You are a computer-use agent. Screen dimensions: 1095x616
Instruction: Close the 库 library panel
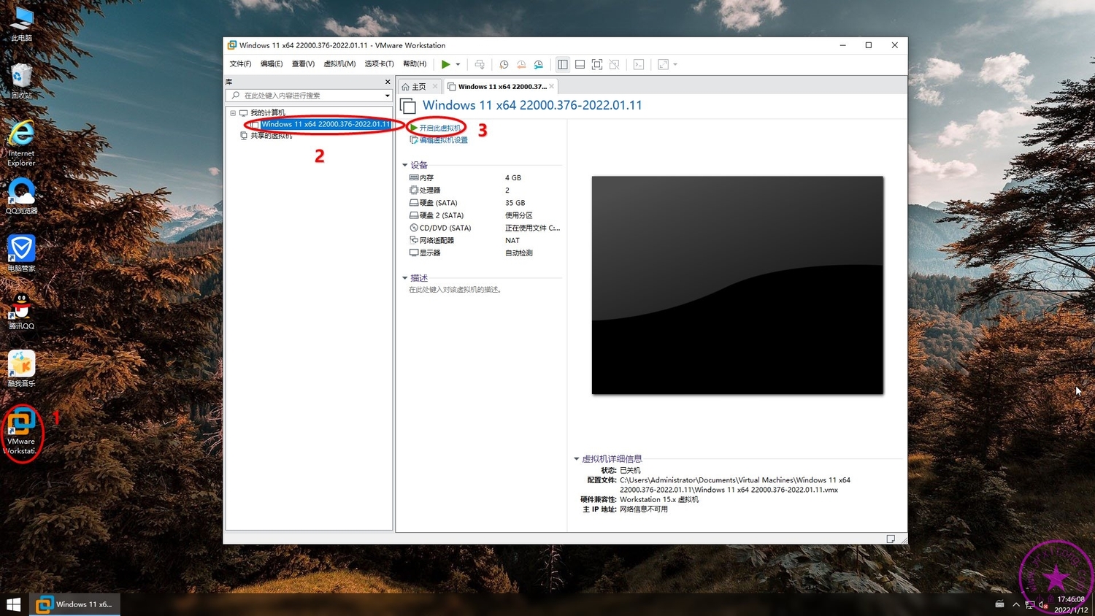(x=388, y=82)
